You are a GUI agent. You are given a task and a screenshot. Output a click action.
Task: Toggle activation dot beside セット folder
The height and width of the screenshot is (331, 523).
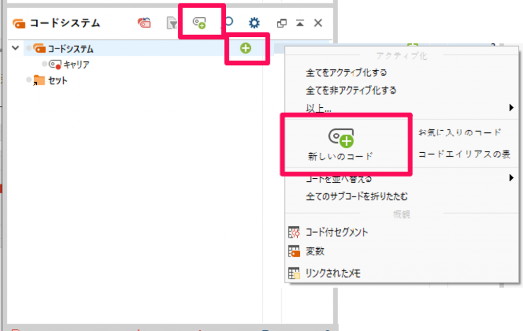click(29, 80)
